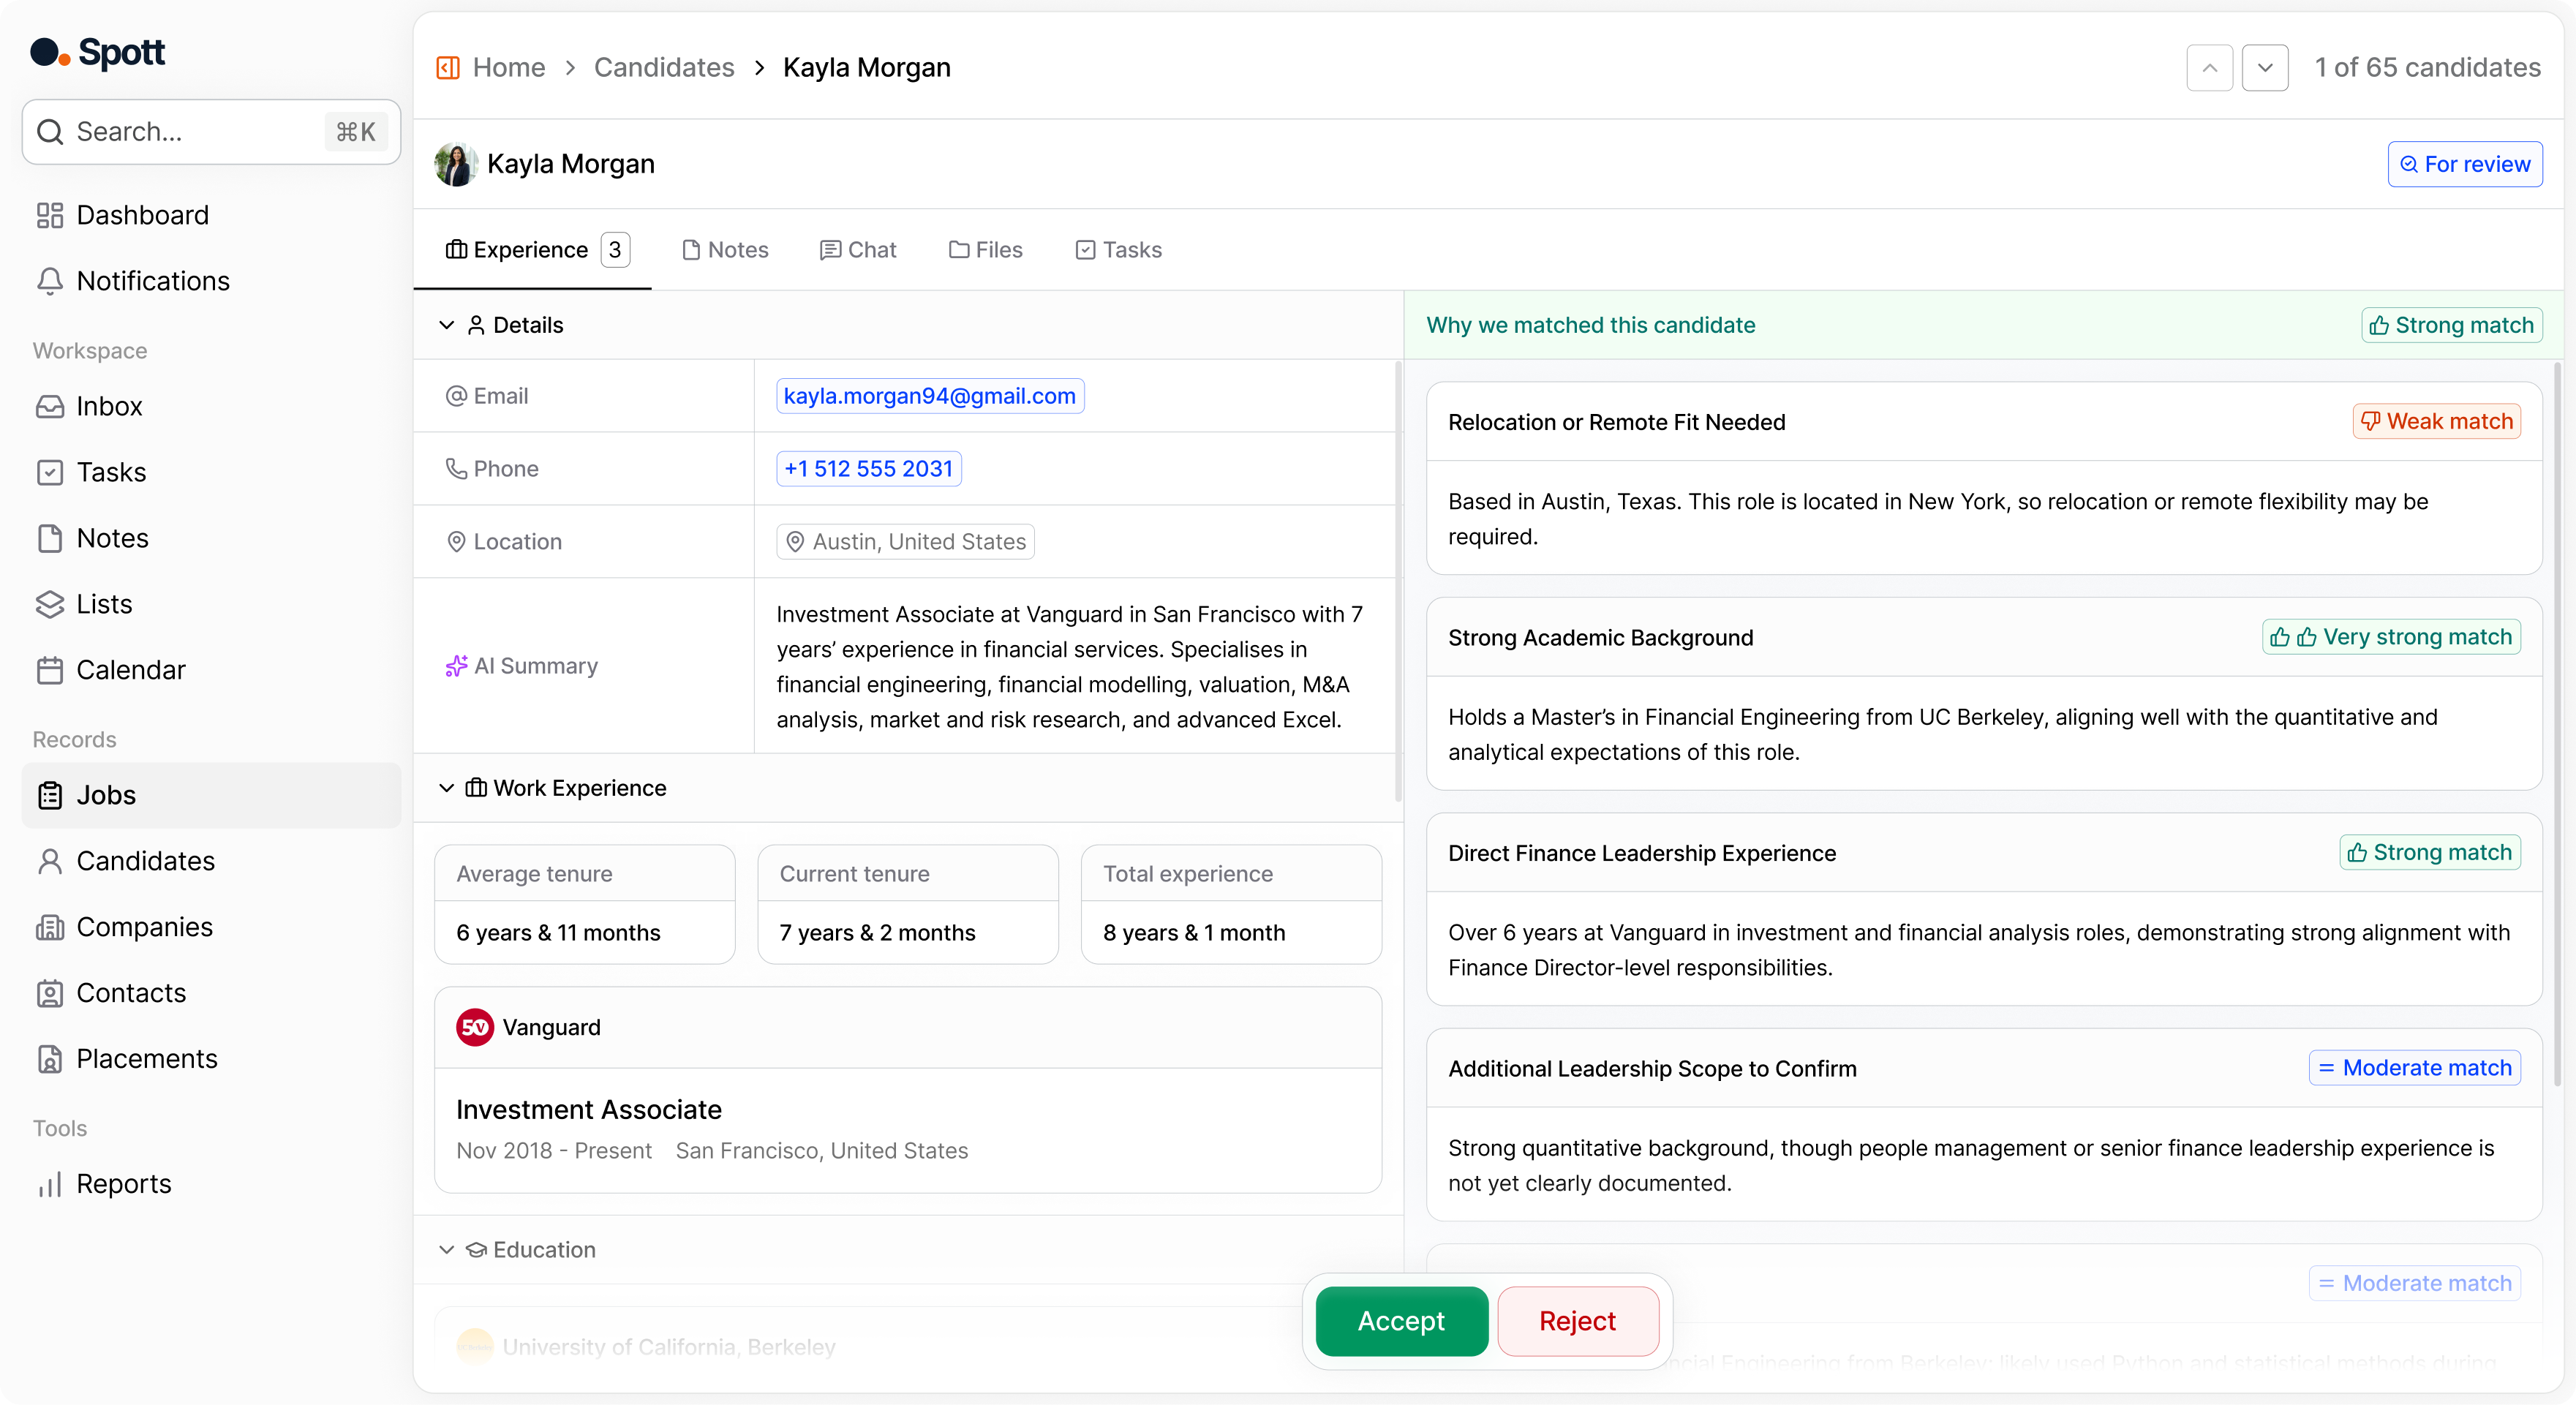Toggle the For review flag
2576x1405 pixels.
2464,164
